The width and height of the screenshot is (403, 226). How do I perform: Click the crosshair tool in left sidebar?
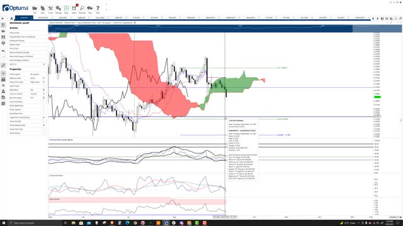(3, 73)
